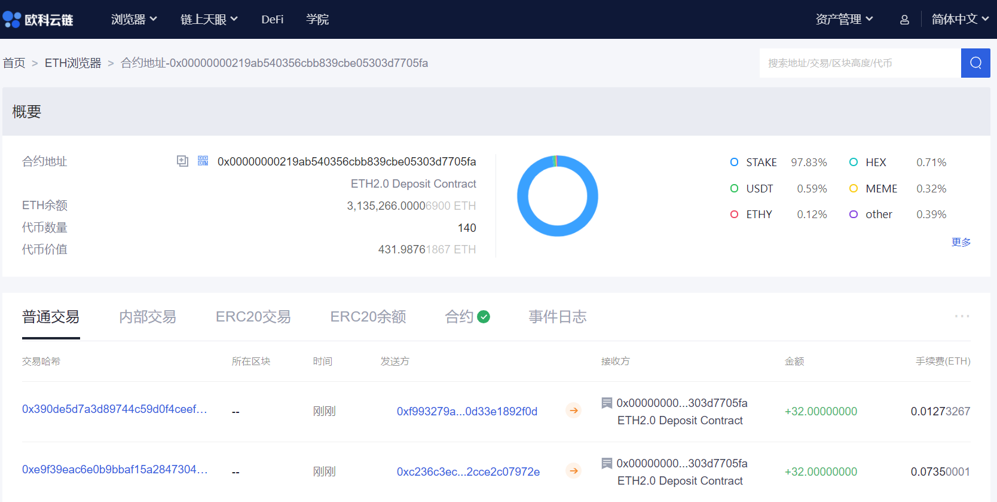Open transaction hash 0x390de5d7a3d89744c59d0f4ceef…
997x502 pixels.
115,409
